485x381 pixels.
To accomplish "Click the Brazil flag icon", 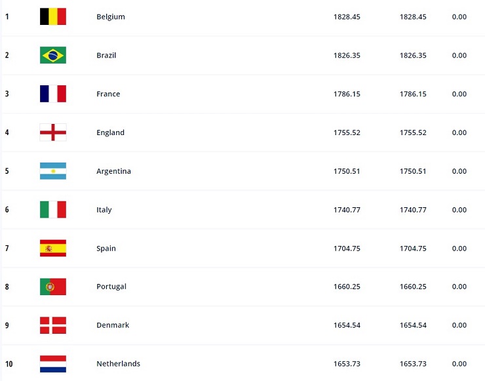I will [53, 55].
